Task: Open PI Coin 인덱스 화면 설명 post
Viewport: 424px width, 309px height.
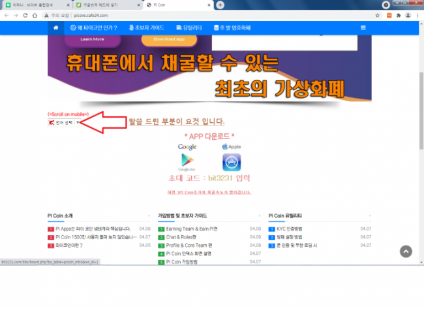Action: [x=189, y=253]
